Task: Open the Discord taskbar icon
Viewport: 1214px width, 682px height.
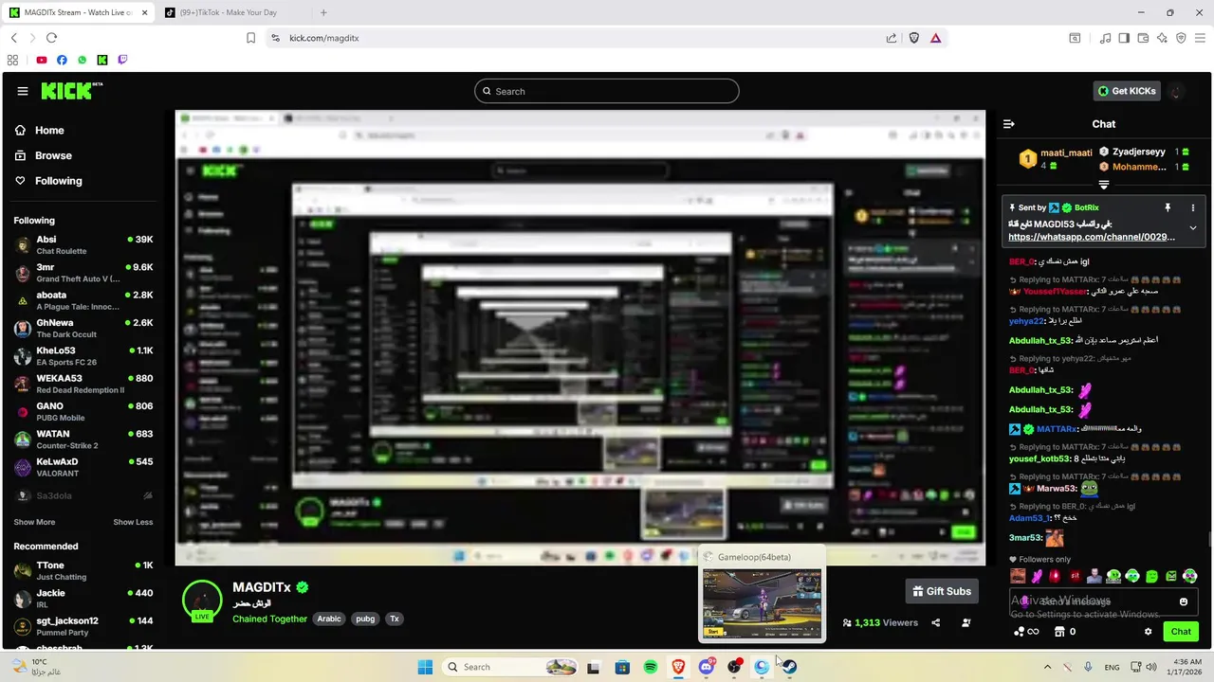Action: click(707, 667)
